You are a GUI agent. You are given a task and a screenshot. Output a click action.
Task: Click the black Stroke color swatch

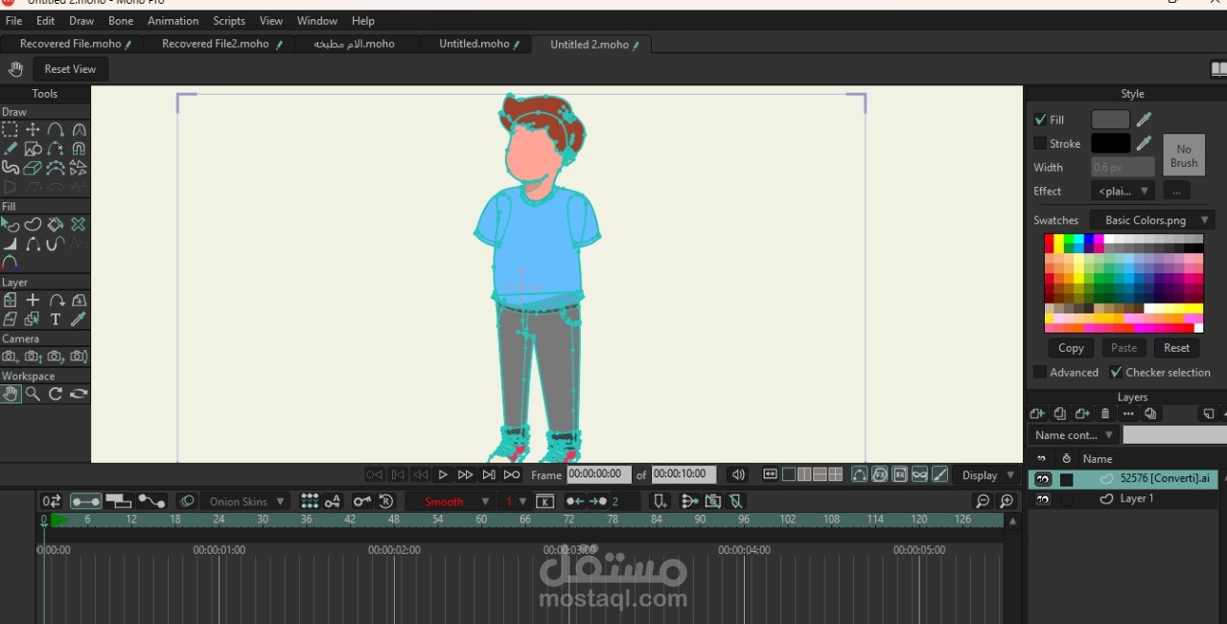1110,144
